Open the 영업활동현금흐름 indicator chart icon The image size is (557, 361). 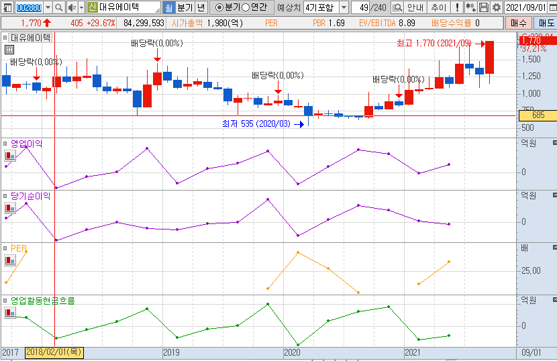[x=10, y=313]
